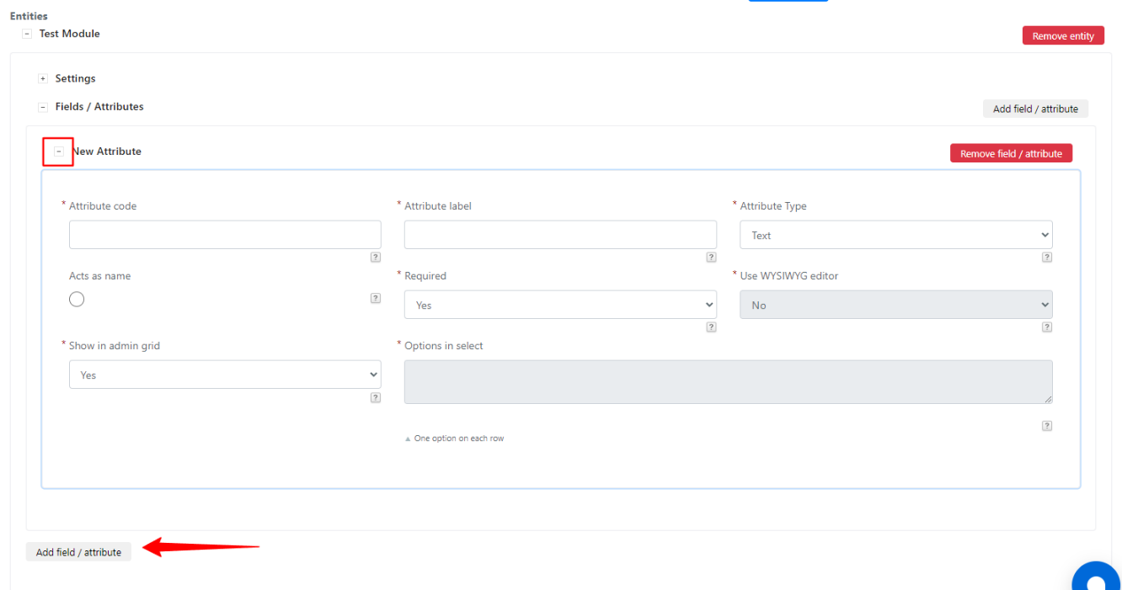Open help icon under Attribute code
The height and width of the screenshot is (590, 1122).
click(x=376, y=258)
